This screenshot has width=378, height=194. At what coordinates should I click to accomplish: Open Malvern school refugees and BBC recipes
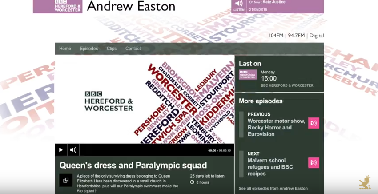tap(270, 167)
